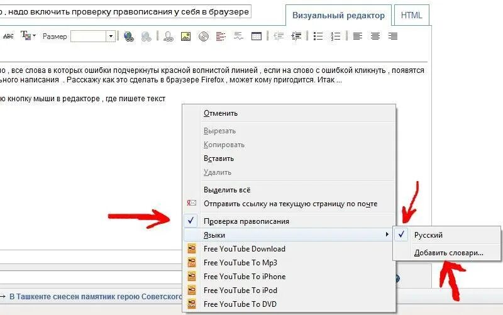Insert a cut line with the wavy line icon
This screenshot has width=503, height=315.
[x=238, y=36]
